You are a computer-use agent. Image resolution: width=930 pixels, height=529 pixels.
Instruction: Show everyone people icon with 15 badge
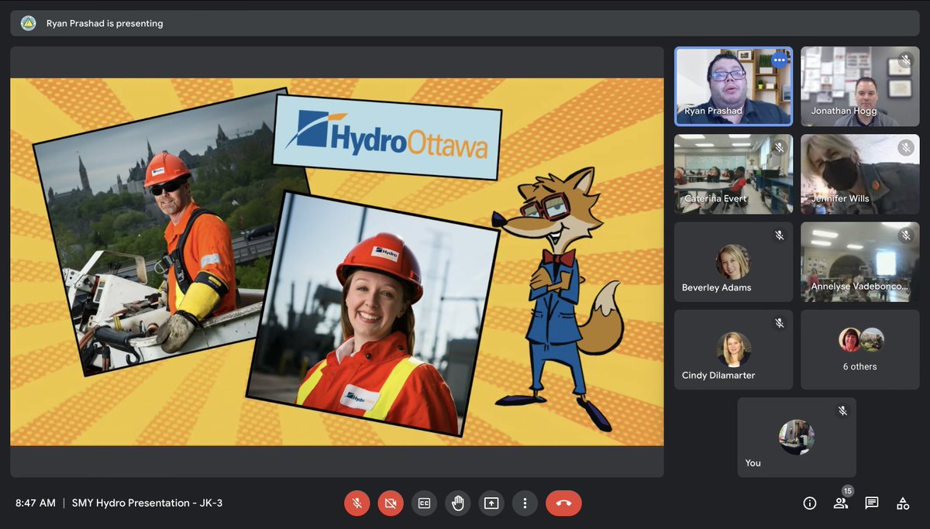tap(841, 502)
